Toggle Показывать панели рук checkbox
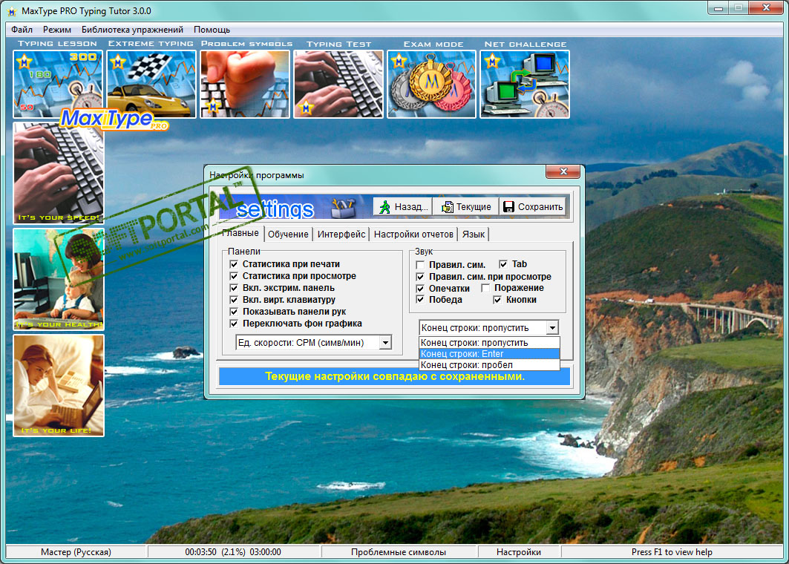Image resolution: width=789 pixels, height=564 pixels. (x=234, y=312)
